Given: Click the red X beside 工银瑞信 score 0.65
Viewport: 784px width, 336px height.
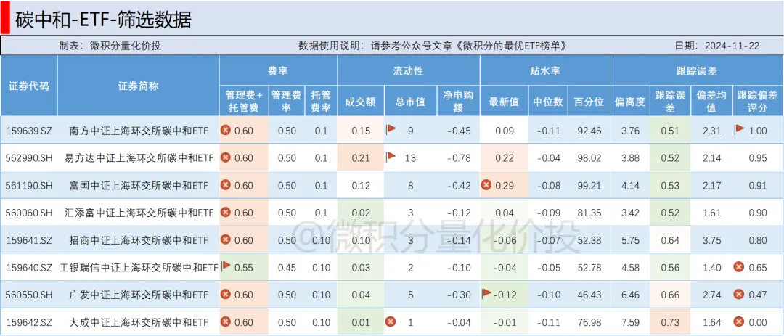Looking at the screenshot, I should pyautogui.click(x=740, y=267).
